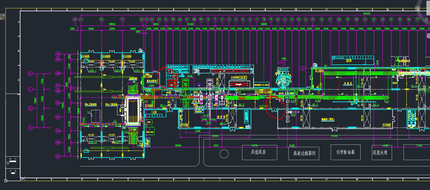Image resolution: width=430 pixels, height=190 pixels.
Task: Click the empty circle symbol below the drawing
Action: [224, 154]
